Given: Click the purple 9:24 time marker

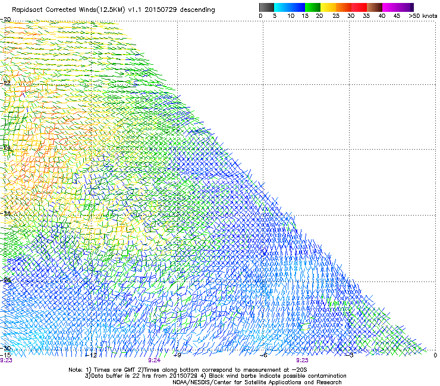Looking at the screenshot, I should tap(154, 360).
